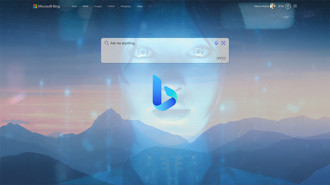Go to Images search
The width and height of the screenshot is (330, 185).
(98, 6)
